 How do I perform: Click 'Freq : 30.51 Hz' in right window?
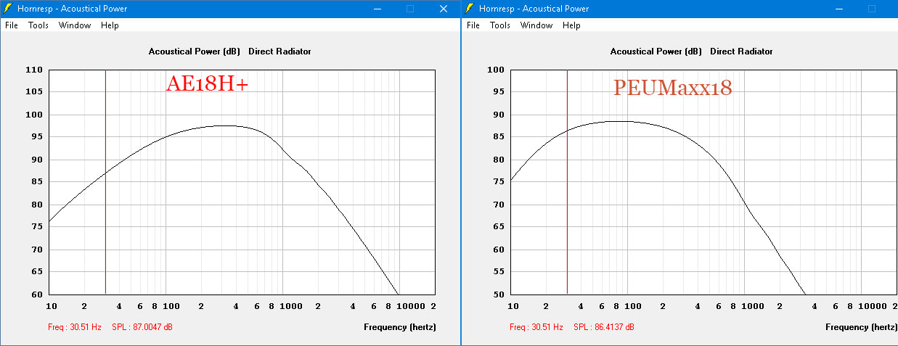tap(536, 327)
